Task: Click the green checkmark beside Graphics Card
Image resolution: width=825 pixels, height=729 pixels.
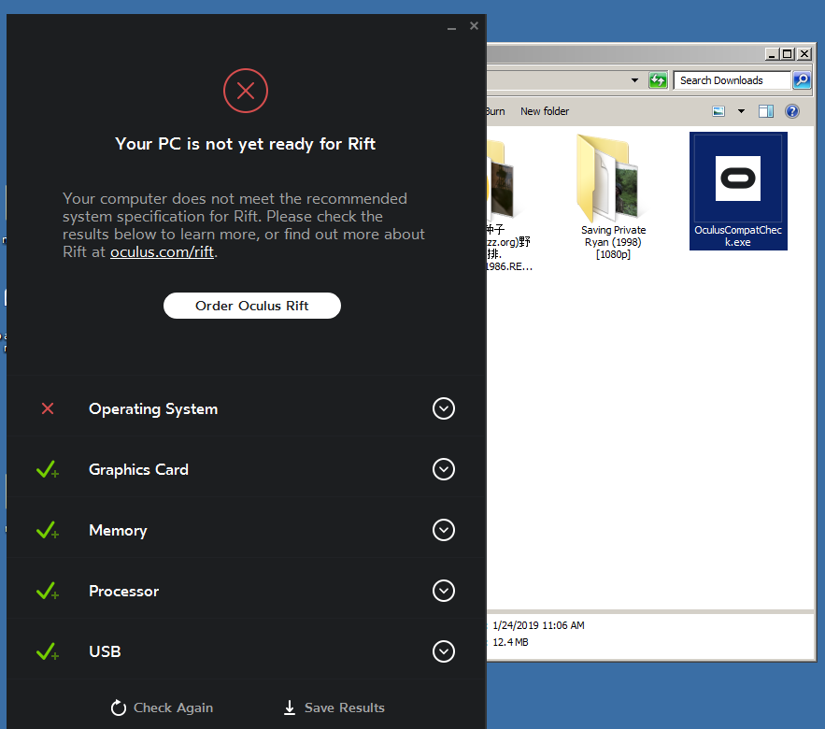Action: (48, 469)
